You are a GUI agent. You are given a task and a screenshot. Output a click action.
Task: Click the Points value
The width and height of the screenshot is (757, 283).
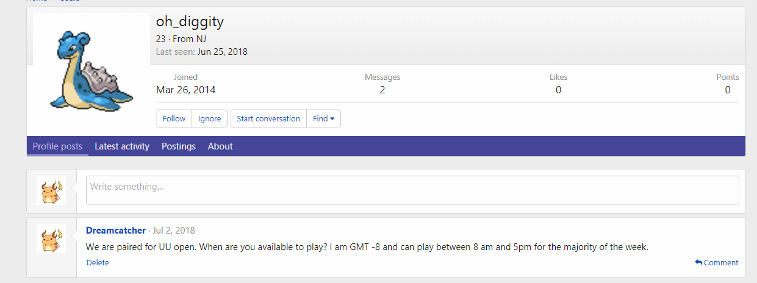click(727, 90)
